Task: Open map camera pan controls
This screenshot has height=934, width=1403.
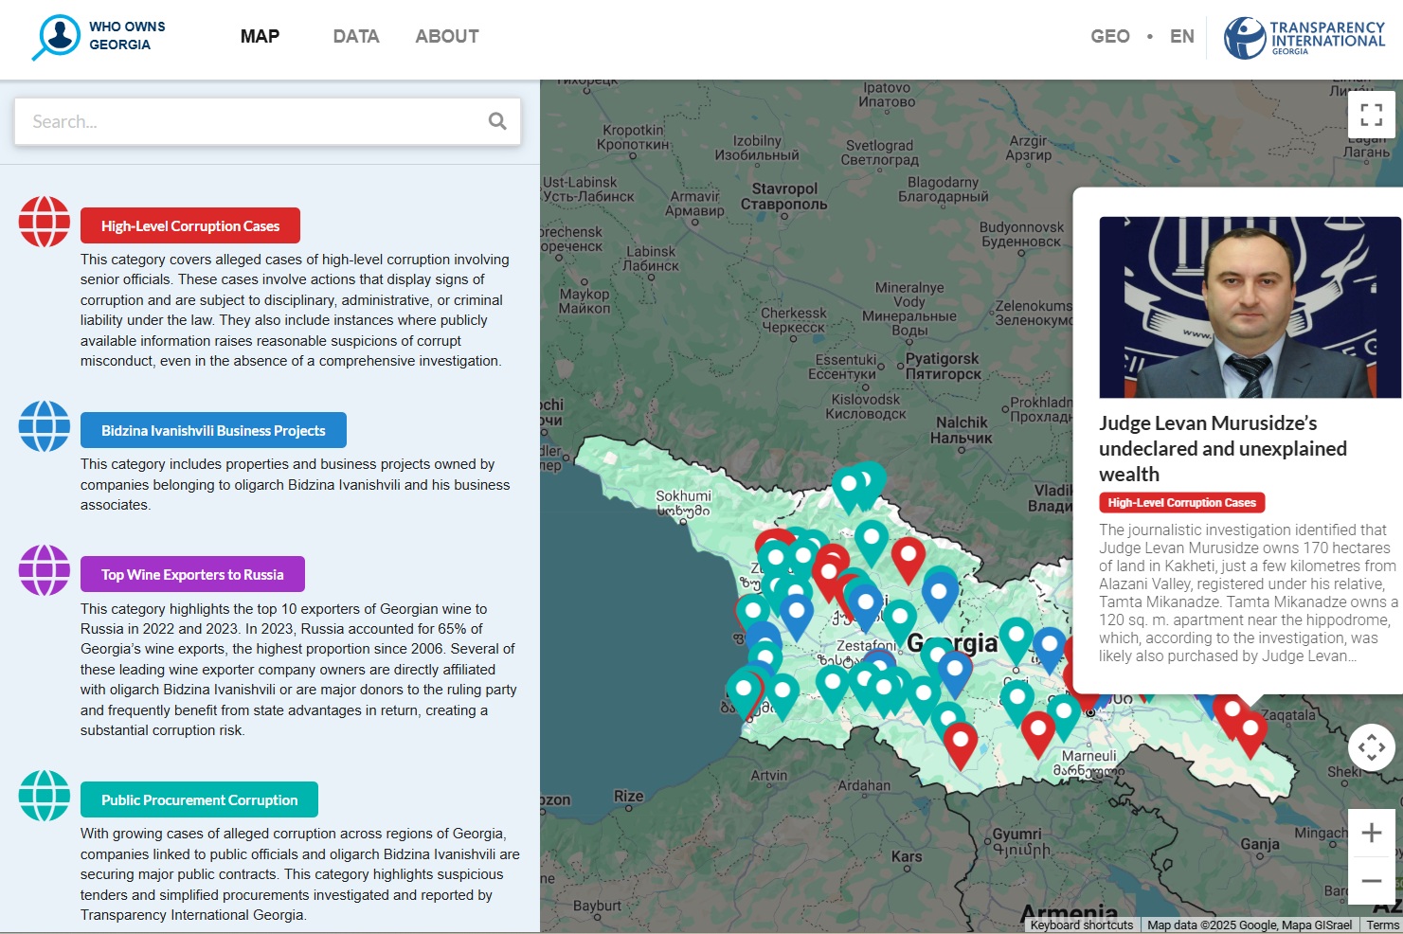Action: tap(1371, 747)
